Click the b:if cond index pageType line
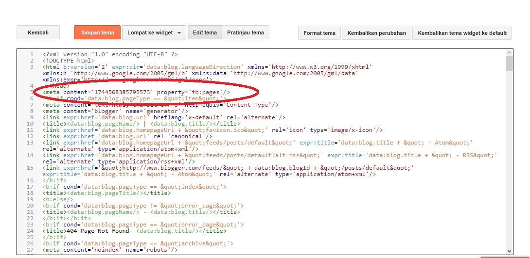The height and width of the screenshot is (258, 530). [135, 187]
